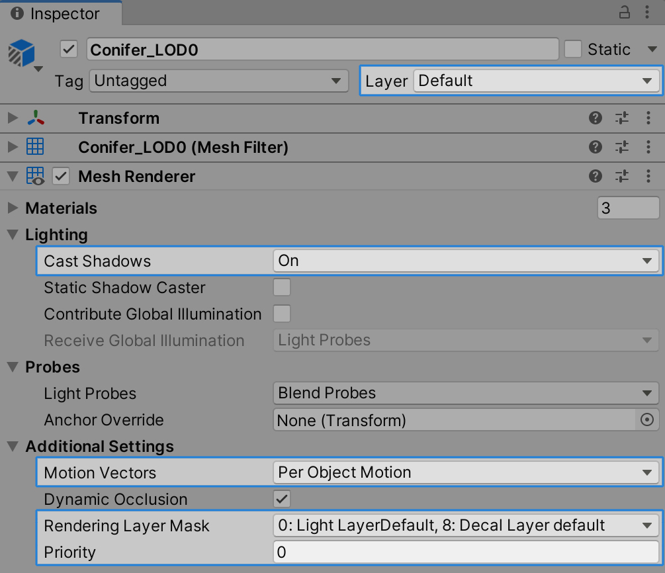The width and height of the screenshot is (665, 573).
Task: Expand the Materials foldout
Action: (13, 208)
